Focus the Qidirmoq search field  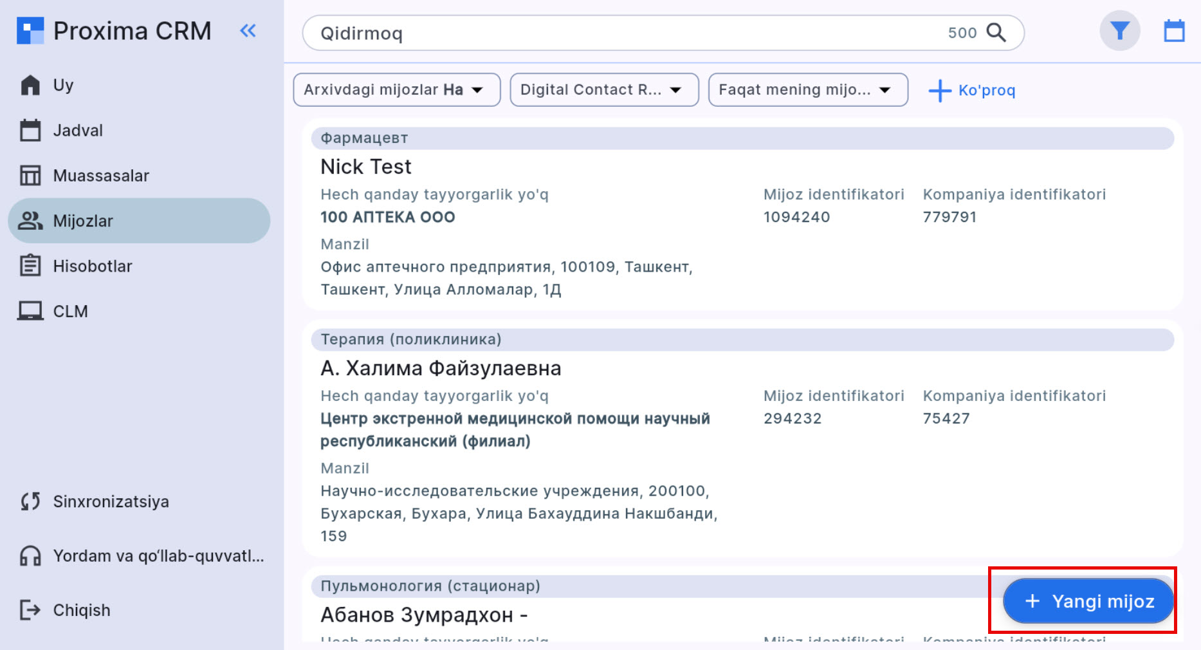pos(618,33)
